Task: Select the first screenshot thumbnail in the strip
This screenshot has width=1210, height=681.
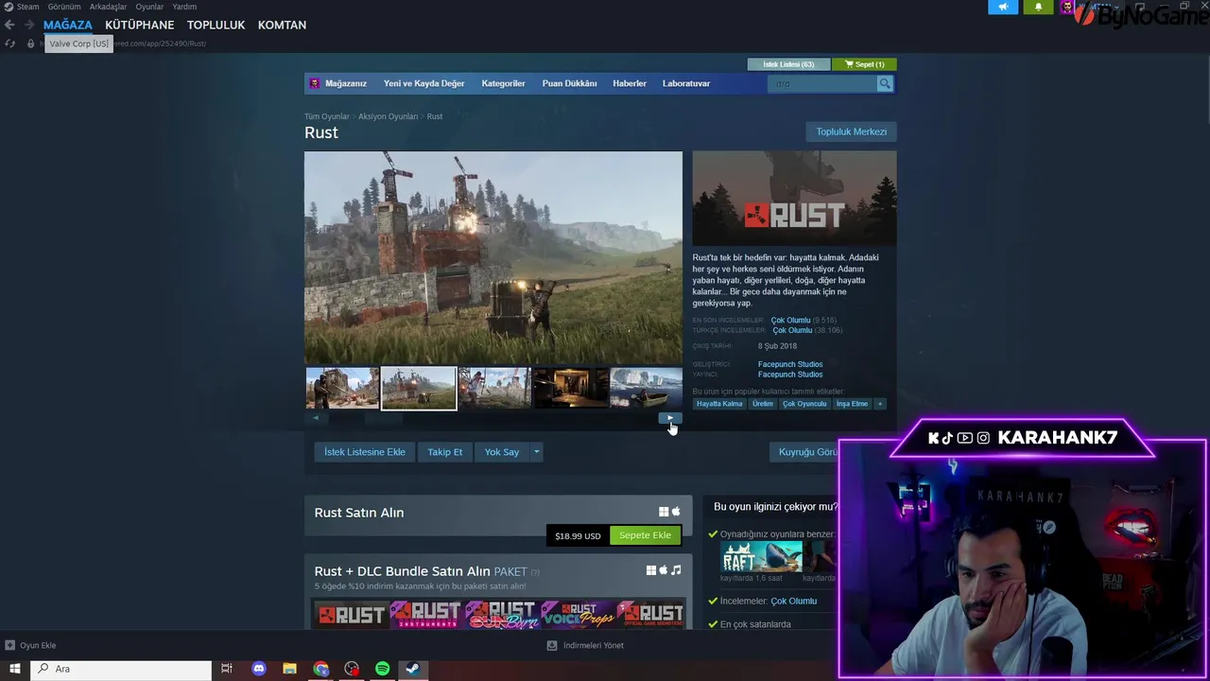Action: [342, 389]
